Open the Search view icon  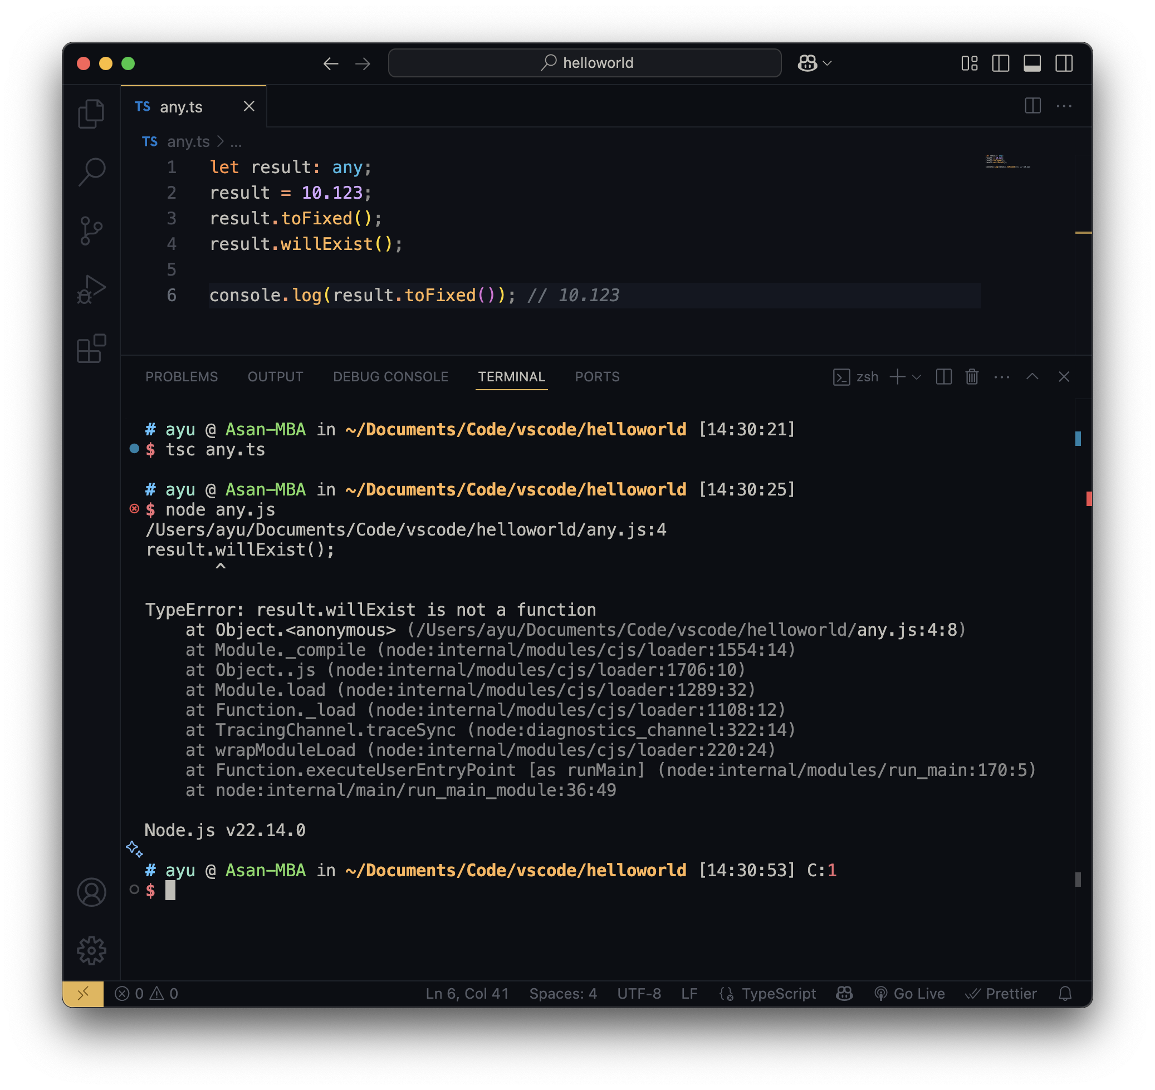coord(91,172)
